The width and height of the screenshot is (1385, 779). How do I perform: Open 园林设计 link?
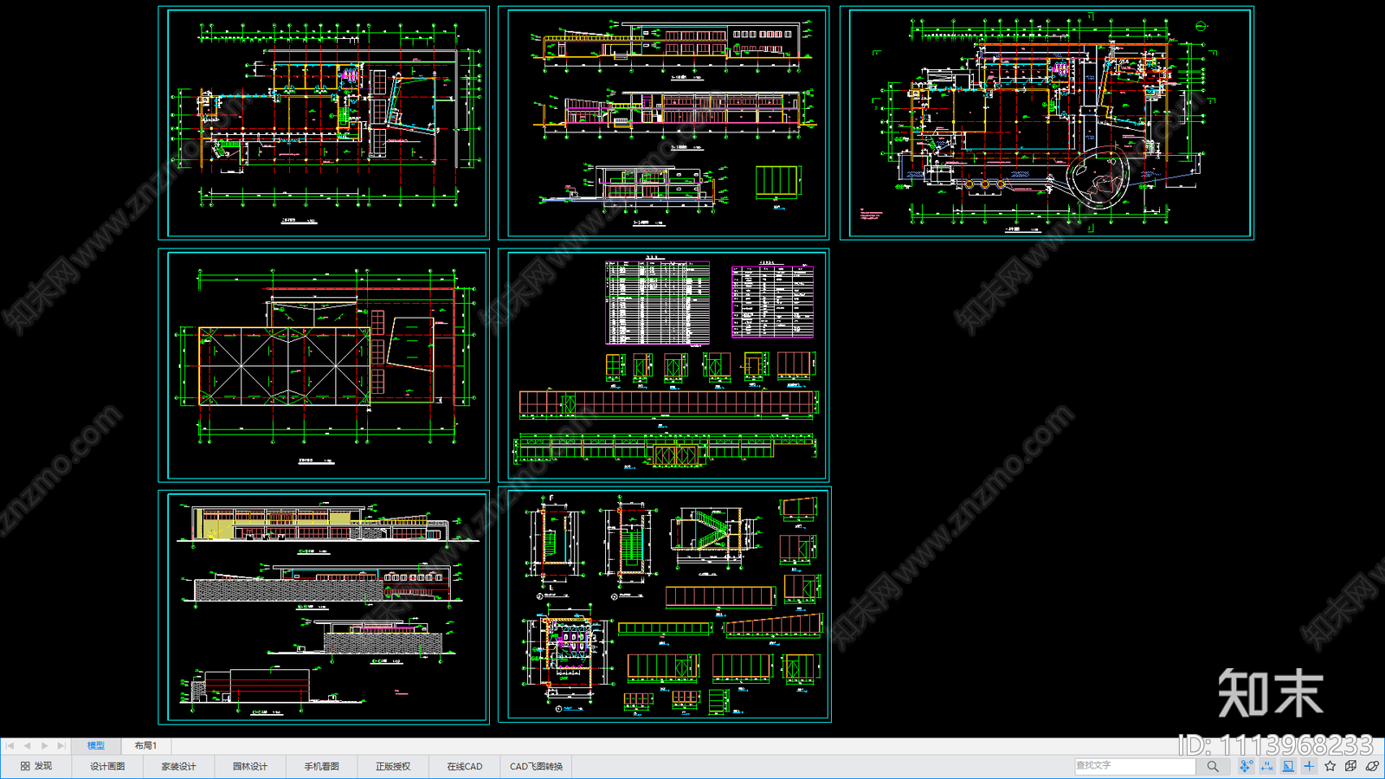click(x=250, y=766)
